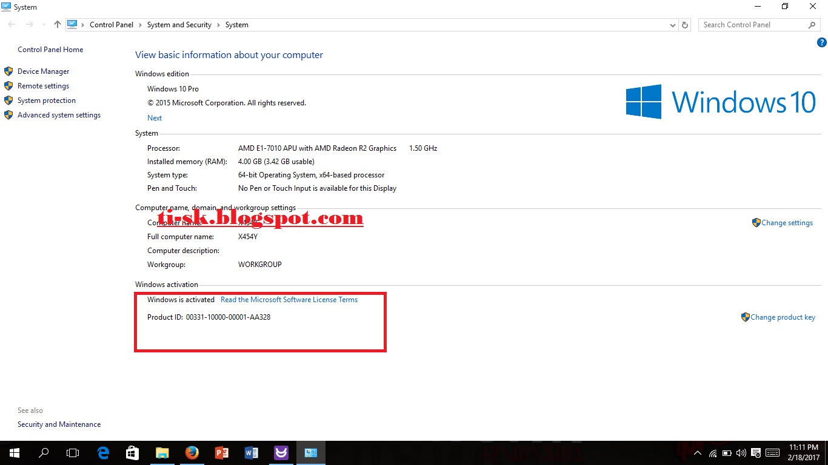Viewport: 828px width, 465px height.
Task: Click the processor name AMD E1-7010 APU
Action: (317, 148)
